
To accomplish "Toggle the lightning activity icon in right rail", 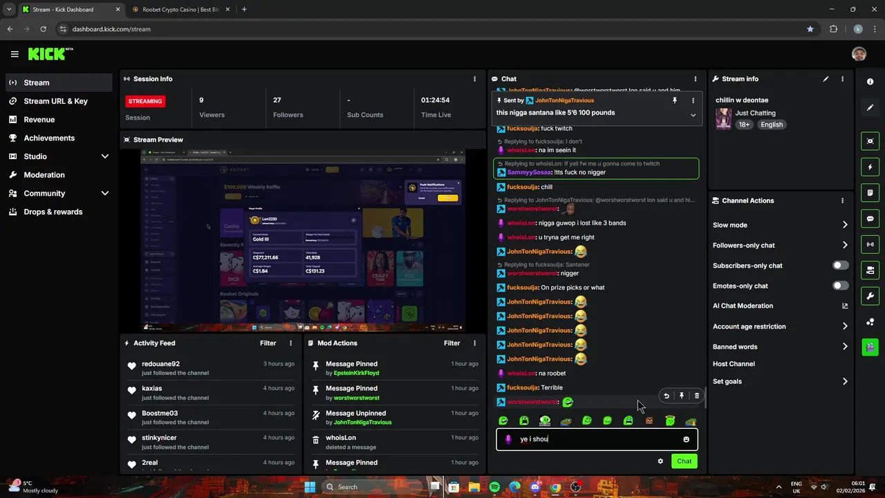I will pos(870,167).
